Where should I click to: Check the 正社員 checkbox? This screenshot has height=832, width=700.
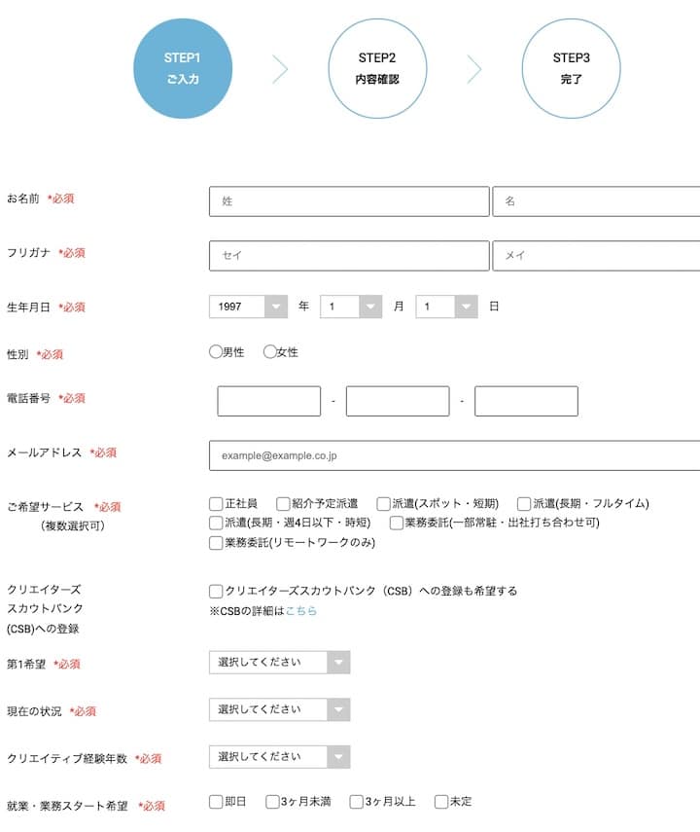[216, 504]
